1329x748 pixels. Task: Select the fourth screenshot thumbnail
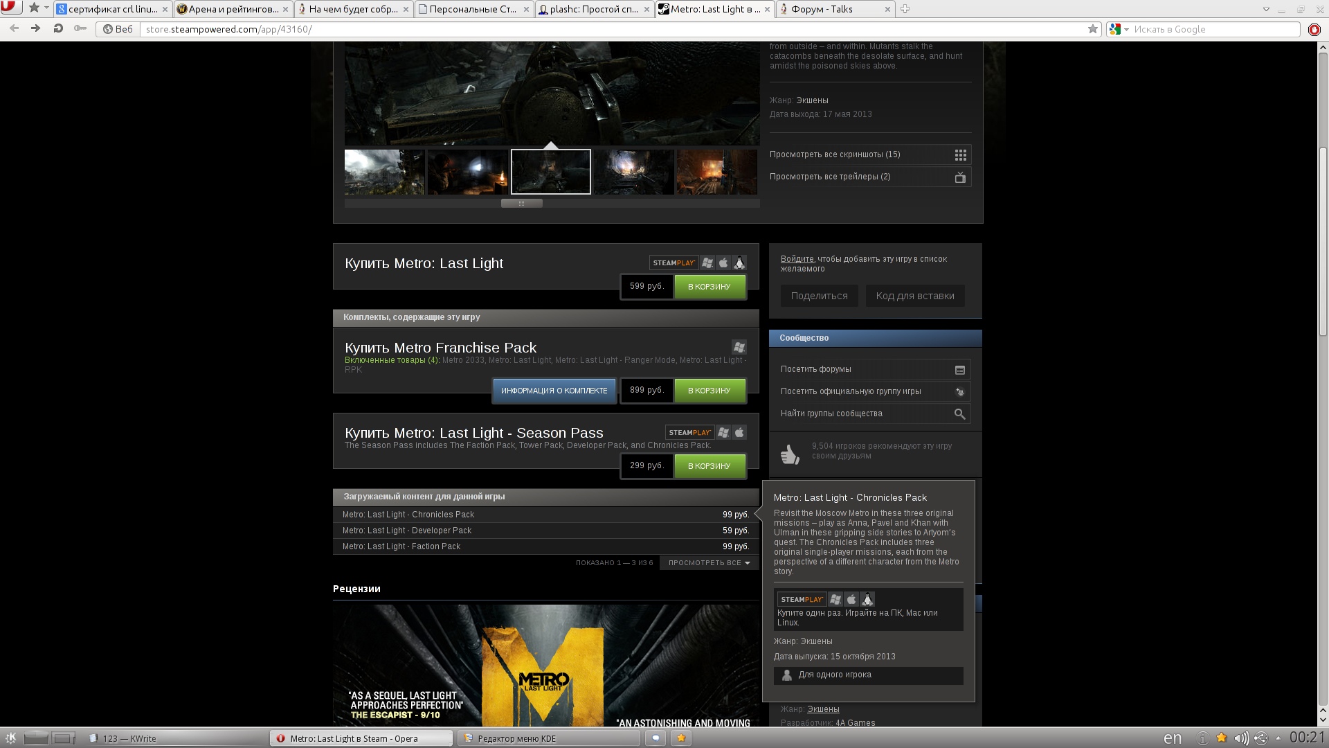(x=633, y=172)
